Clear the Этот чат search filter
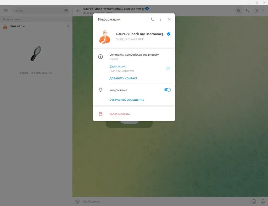This screenshot has height=206, width=268. point(68,26)
